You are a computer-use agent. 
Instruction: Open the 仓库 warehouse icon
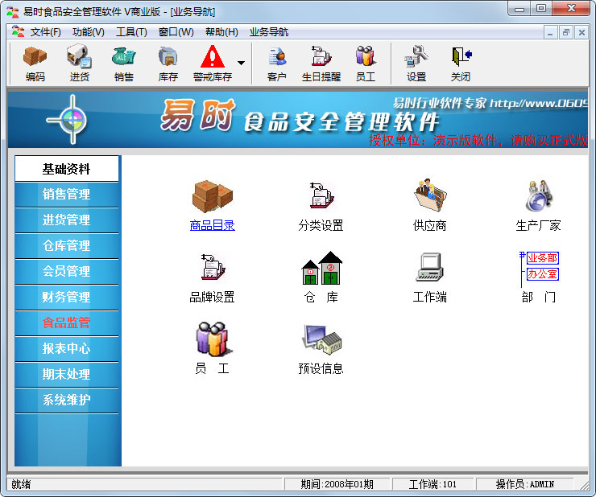pos(321,268)
